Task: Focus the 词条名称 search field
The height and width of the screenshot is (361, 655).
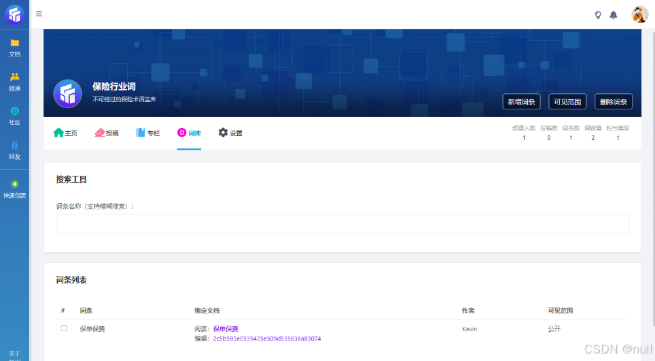Action: 342,224
